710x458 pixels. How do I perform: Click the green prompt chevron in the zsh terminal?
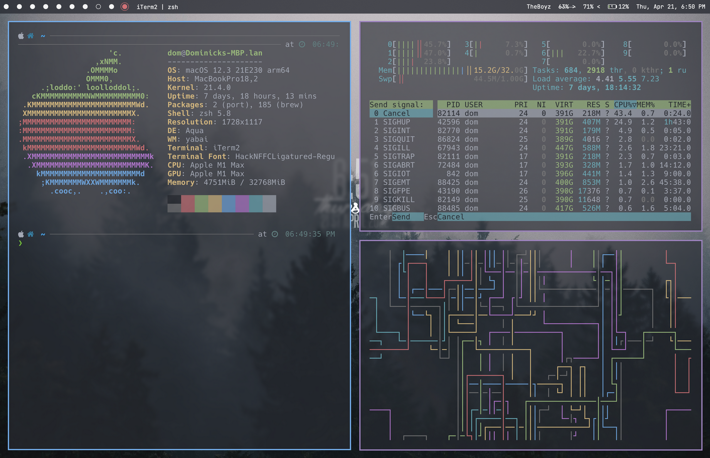[20, 243]
